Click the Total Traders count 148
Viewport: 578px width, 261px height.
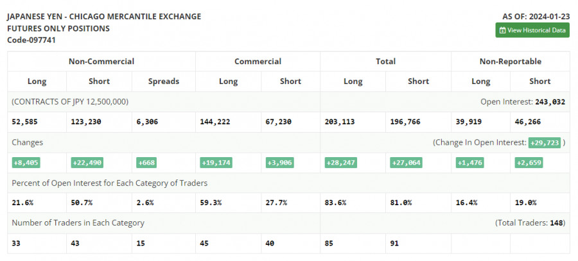coord(556,223)
